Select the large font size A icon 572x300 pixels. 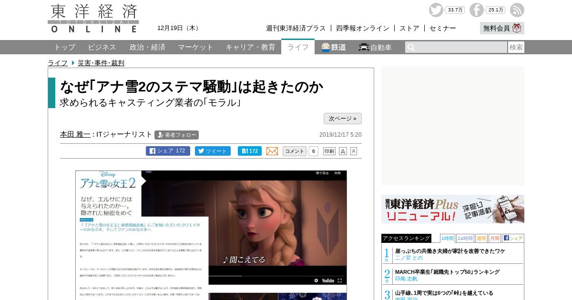click(343, 151)
